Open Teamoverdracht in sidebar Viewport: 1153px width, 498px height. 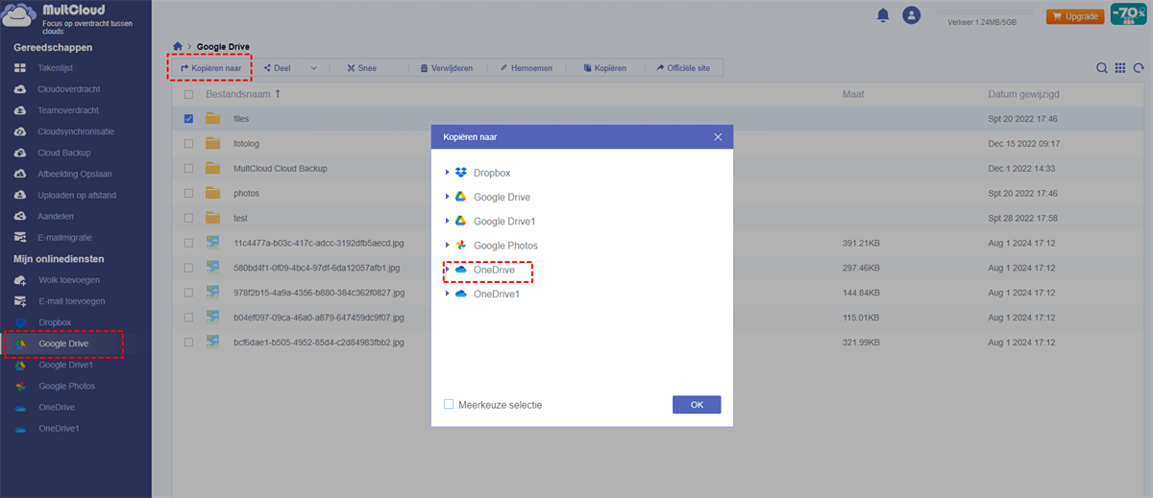point(68,110)
